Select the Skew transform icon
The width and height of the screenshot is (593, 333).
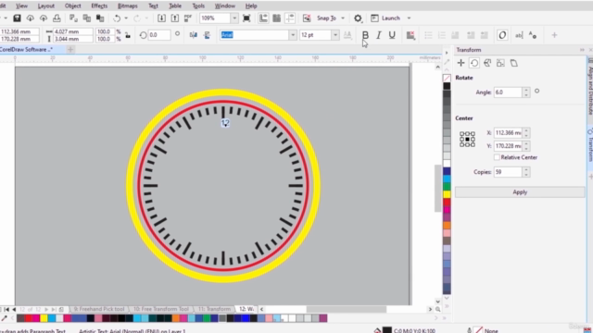pyautogui.click(x=514, y=63)
